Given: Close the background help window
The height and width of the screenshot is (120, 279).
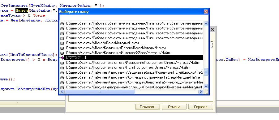Looking at the screenshot, I should pos(212,29).
